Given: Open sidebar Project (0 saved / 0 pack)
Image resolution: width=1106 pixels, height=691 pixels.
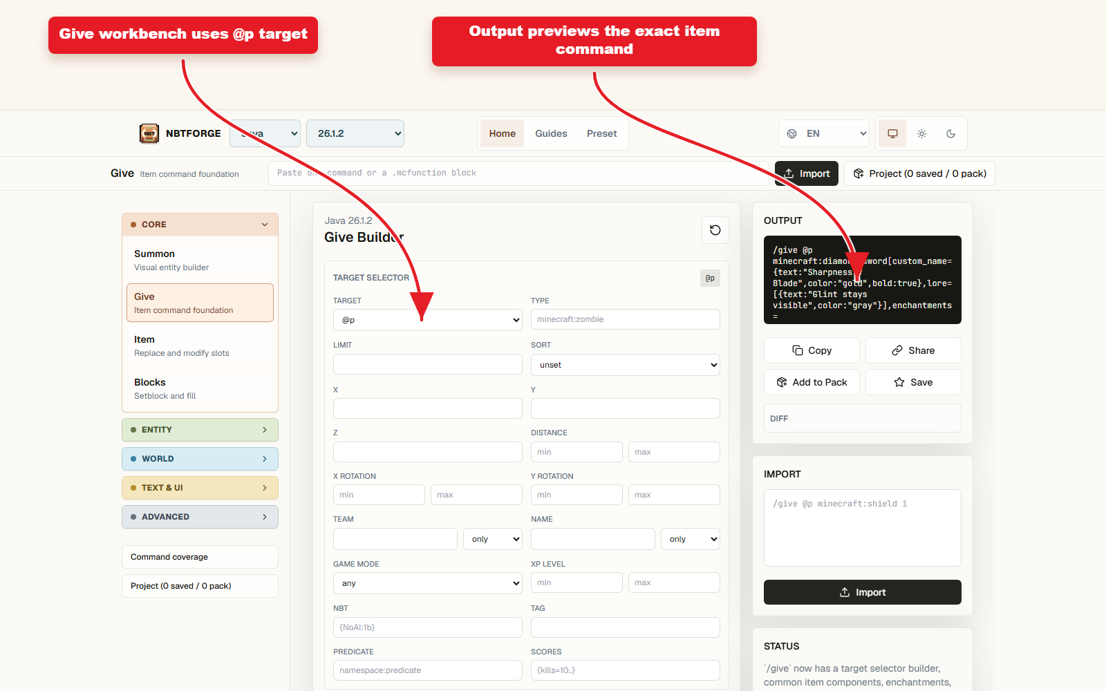Looking at the screenshot, I should (x=200, y=586).
